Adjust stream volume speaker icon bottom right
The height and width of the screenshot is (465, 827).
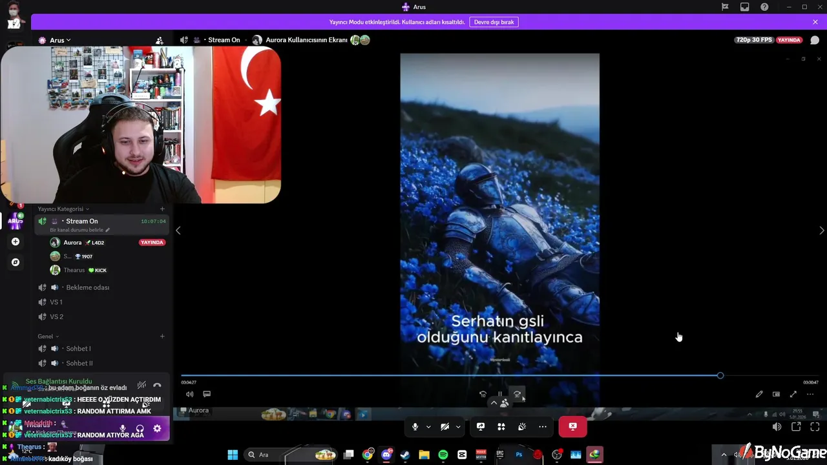777,427
